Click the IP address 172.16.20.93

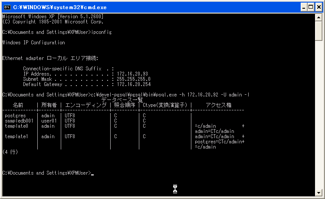pos(132,74)
